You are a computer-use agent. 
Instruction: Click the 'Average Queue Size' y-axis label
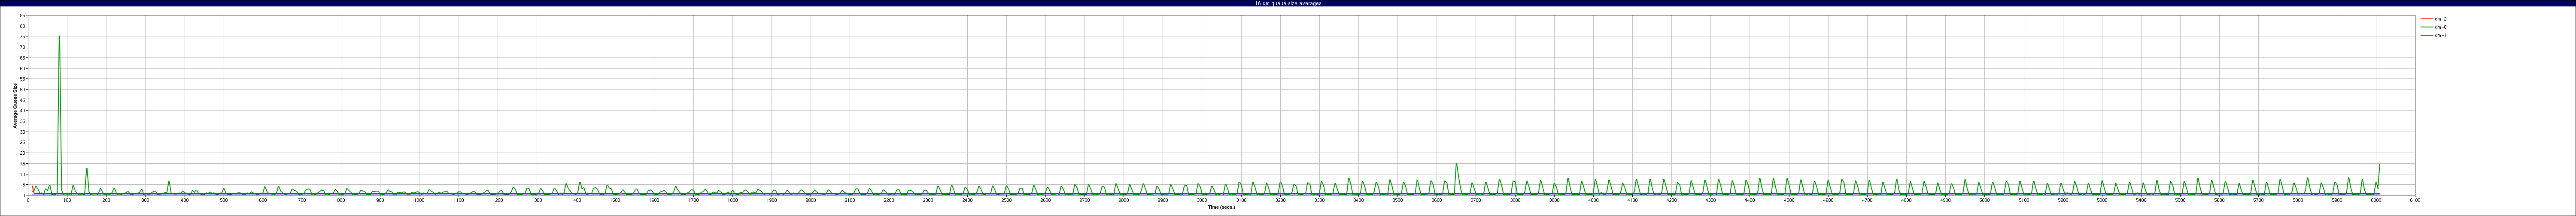15,105
